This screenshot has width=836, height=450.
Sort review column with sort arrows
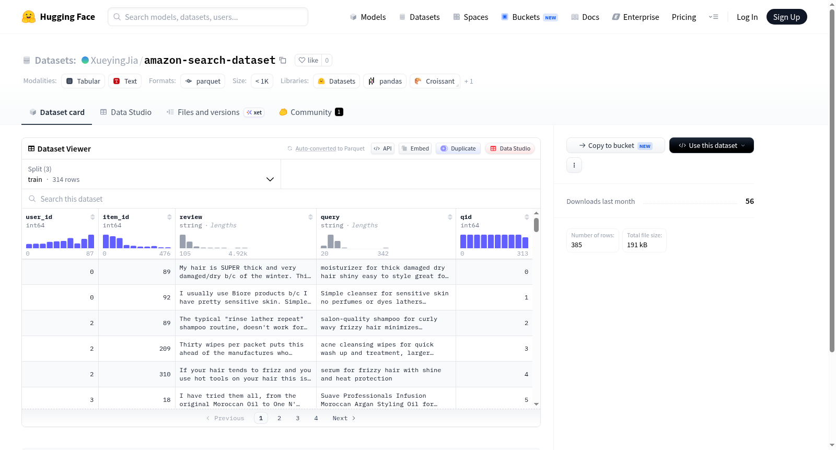click(310, 217)
